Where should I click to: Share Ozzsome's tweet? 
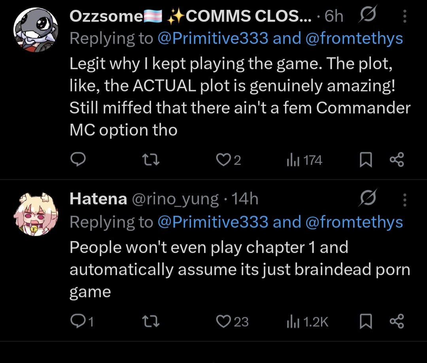point(397,159)
